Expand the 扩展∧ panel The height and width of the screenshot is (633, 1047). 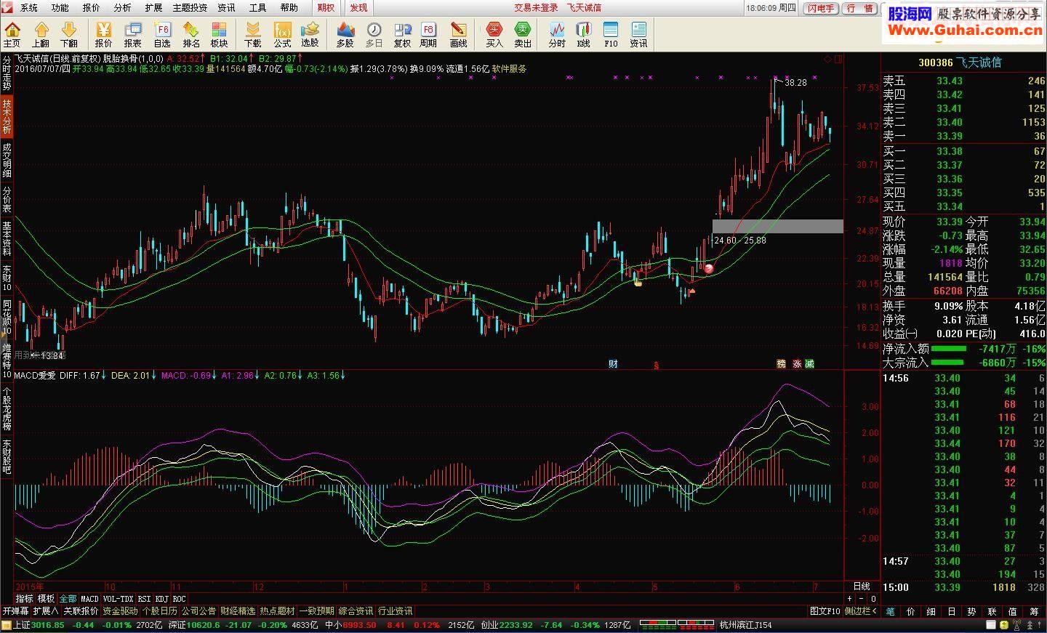(x=45, y=611)
